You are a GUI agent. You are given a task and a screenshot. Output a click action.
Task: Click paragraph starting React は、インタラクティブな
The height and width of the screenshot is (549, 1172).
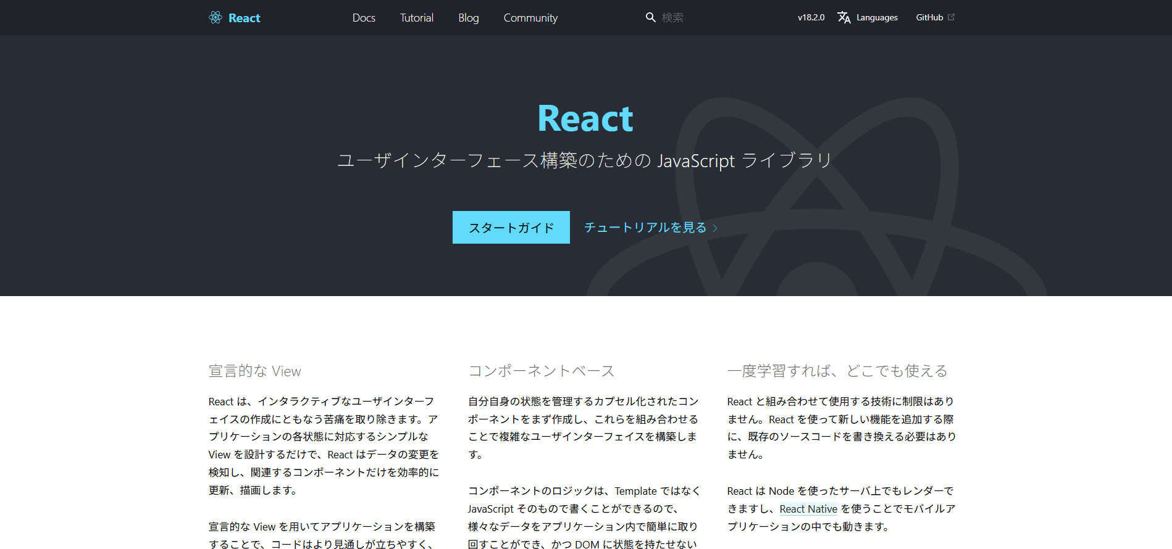click(x=324, y=445)
